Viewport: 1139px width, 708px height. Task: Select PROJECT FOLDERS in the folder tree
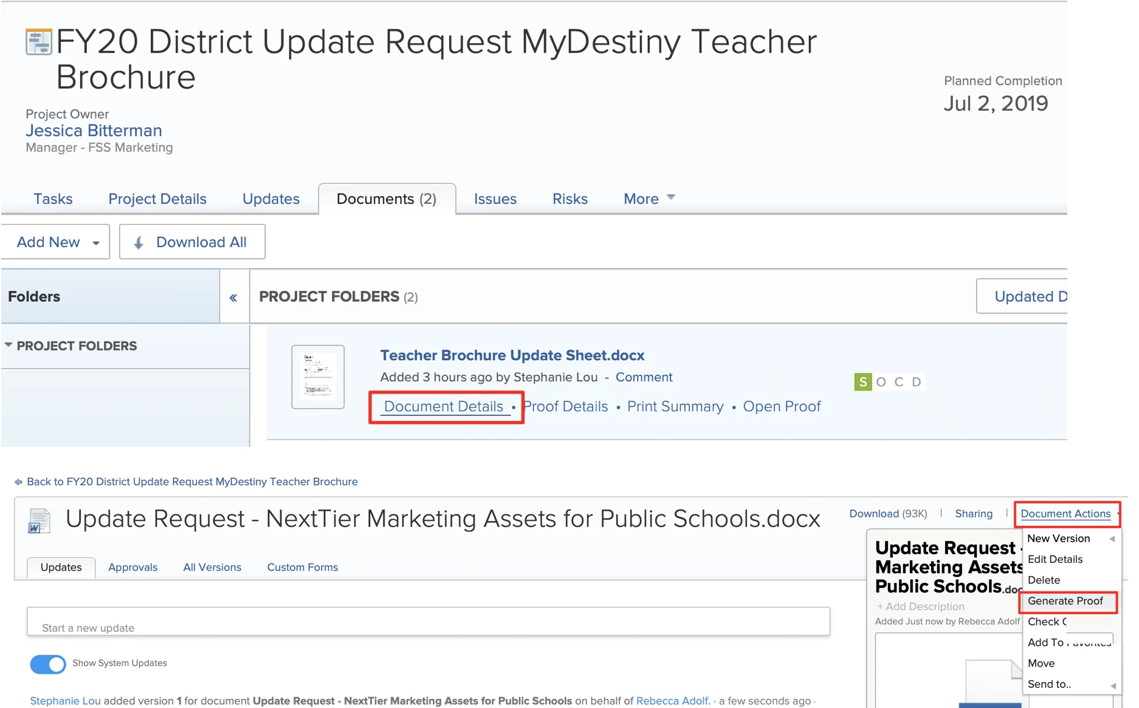(77, 346)
